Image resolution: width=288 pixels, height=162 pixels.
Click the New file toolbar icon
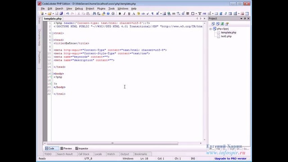[42, 13]
